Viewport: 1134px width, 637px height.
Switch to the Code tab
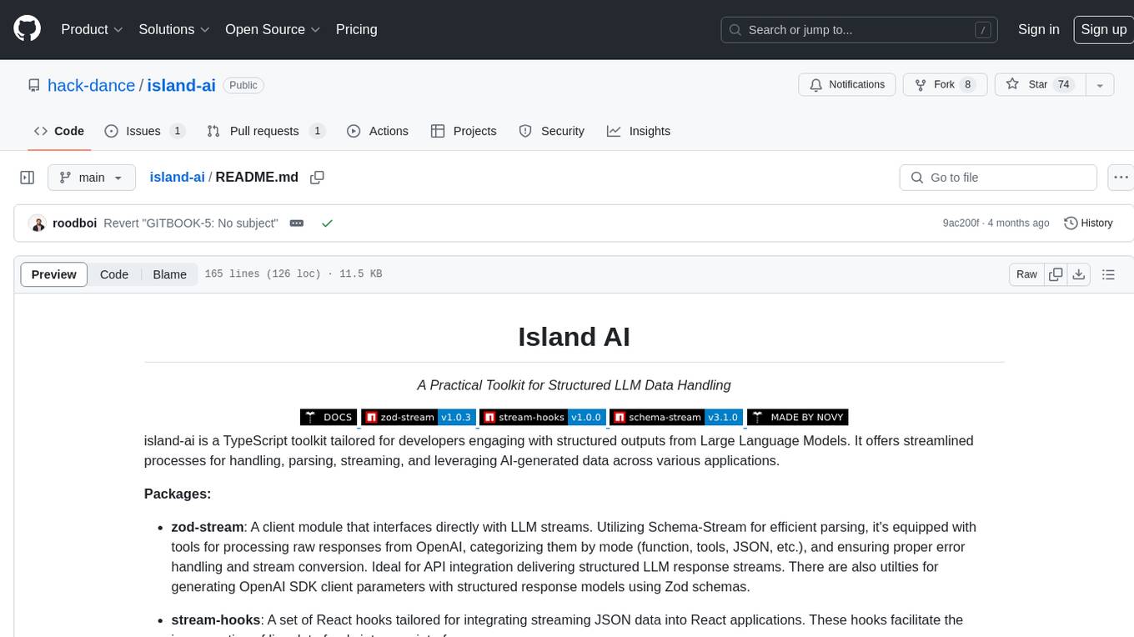coord(59,131)
